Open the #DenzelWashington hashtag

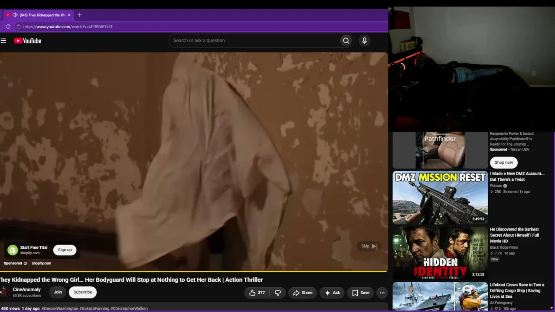pos(60,309)
